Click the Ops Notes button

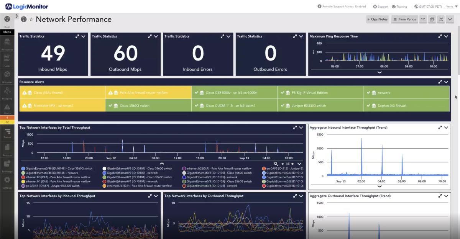(x=377, y=19)
